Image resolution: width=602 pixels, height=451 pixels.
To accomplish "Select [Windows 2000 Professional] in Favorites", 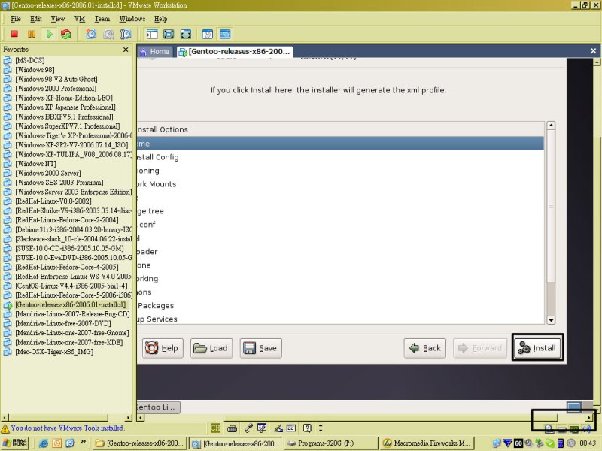I will coord(56,89).
